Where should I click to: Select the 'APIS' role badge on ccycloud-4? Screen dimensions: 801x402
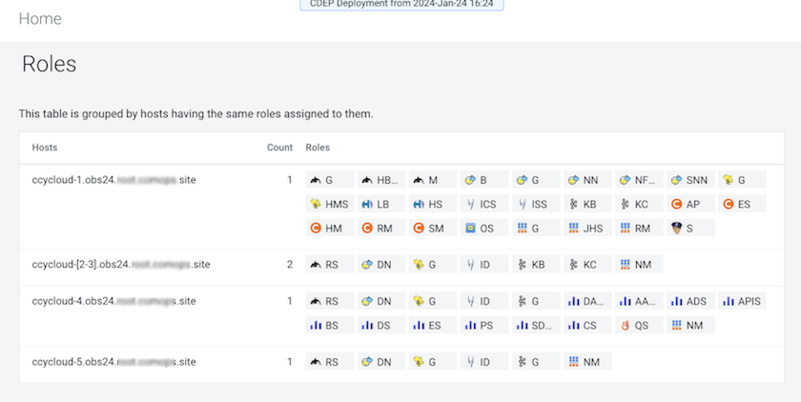coord(741,301)
